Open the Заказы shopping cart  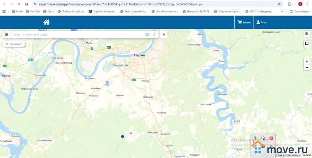point(245,23)
